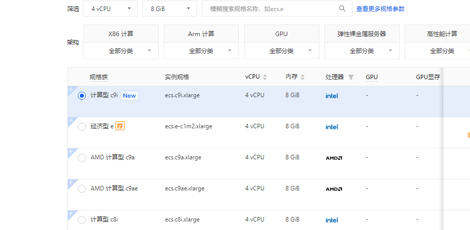Open the 处理器 column filter icon
This screenshot has width=470, height=230.
tap(351, 77)
